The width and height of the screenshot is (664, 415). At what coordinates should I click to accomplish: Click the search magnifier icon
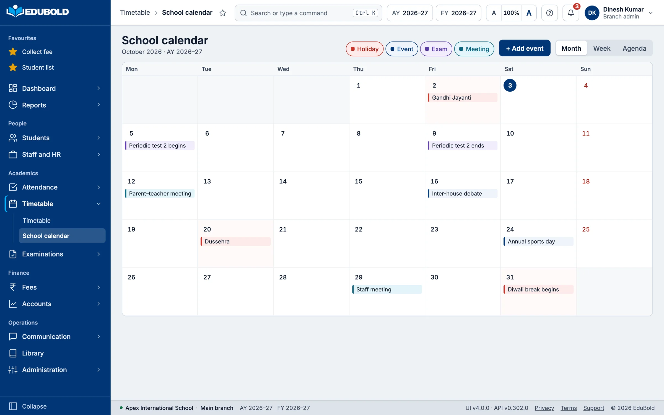coord(243,13)
